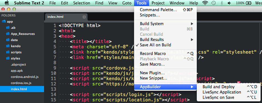Click the Wi-Fi status icon
This screenshot has width=262, height=103.
click(205, 3)
